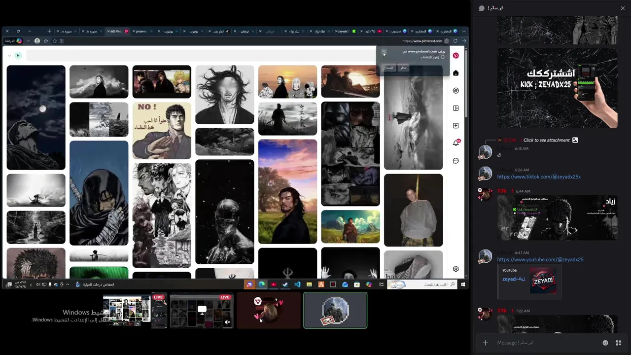Viewport: 631px width, 355px height.
Task: Open the browser profile avatar icon
Action: coord(37,41)
